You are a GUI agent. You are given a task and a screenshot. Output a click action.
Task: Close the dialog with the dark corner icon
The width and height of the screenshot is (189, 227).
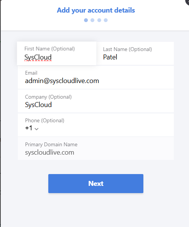pyautogui.click(x=187, y=2)
